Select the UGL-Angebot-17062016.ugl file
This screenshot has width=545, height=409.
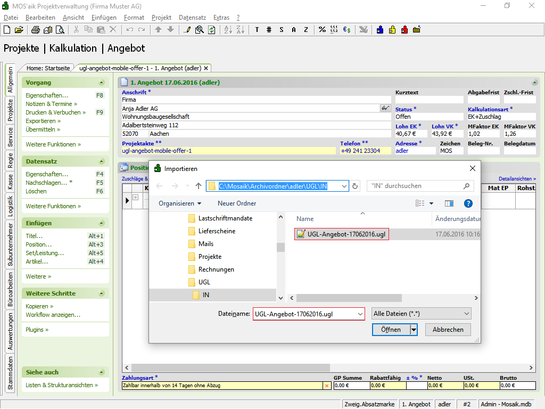[346, 234]
